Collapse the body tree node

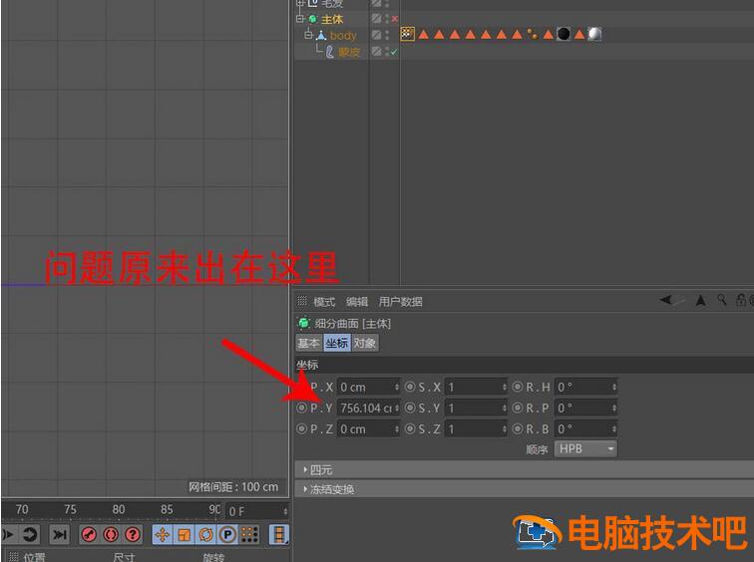(x=309, y=35)
